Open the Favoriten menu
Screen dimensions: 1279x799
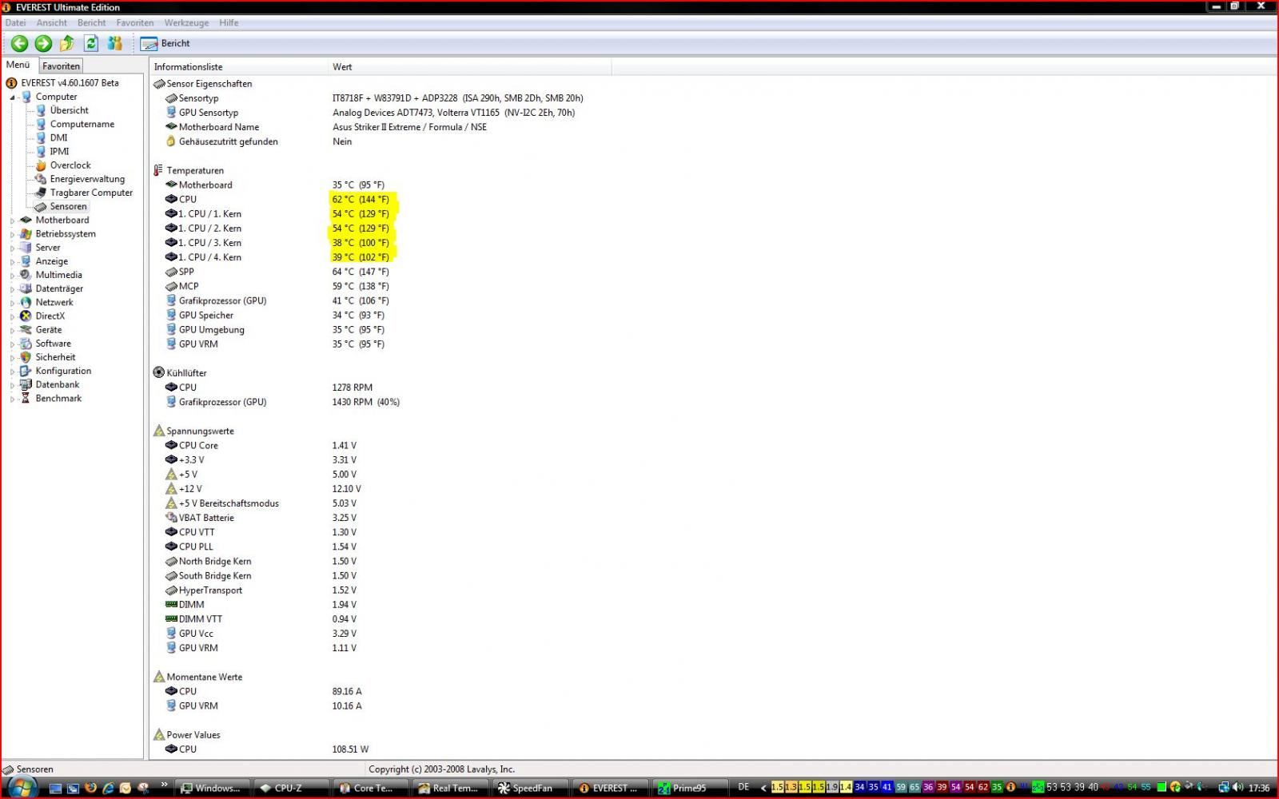134,22
